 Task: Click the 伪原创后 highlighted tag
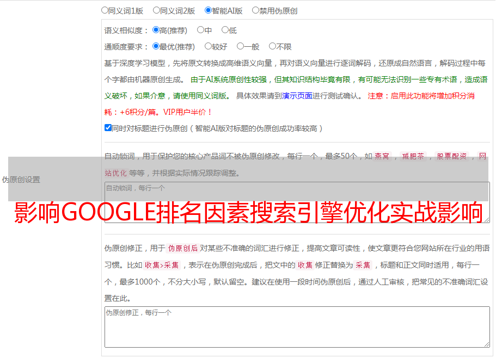(183, 248)
